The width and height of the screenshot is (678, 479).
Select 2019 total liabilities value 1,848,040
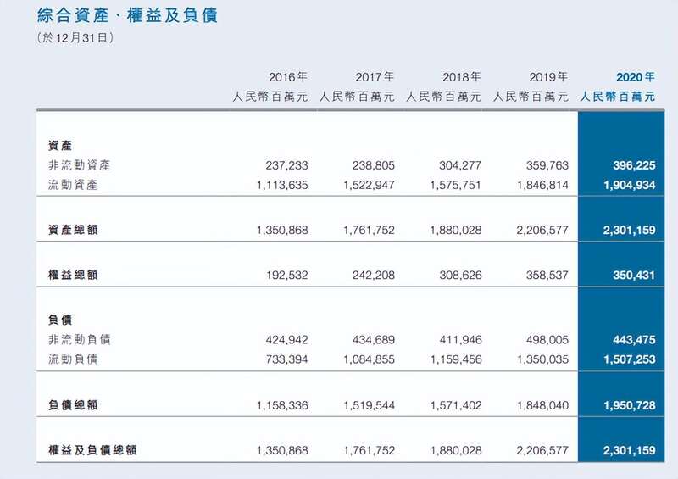[x=542, y=405]
